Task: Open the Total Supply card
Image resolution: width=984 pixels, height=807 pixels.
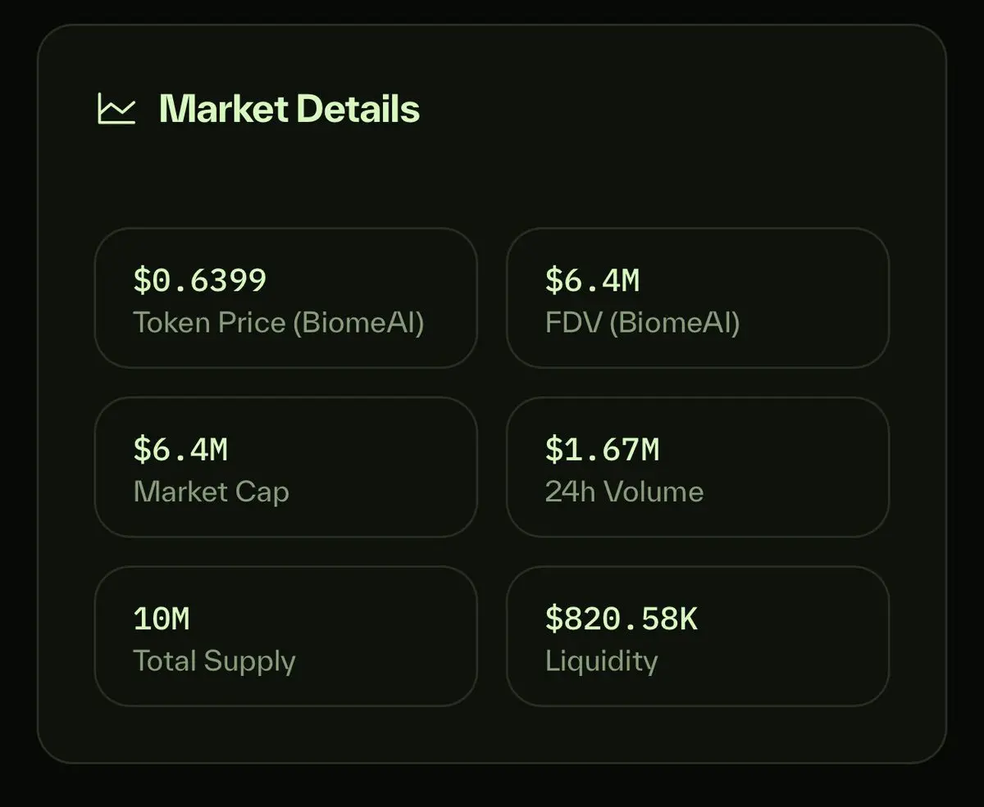Action: 286,636
